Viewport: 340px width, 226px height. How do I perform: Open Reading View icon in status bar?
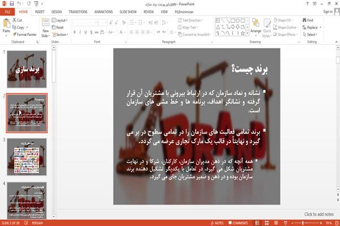(x=276, y=223)
